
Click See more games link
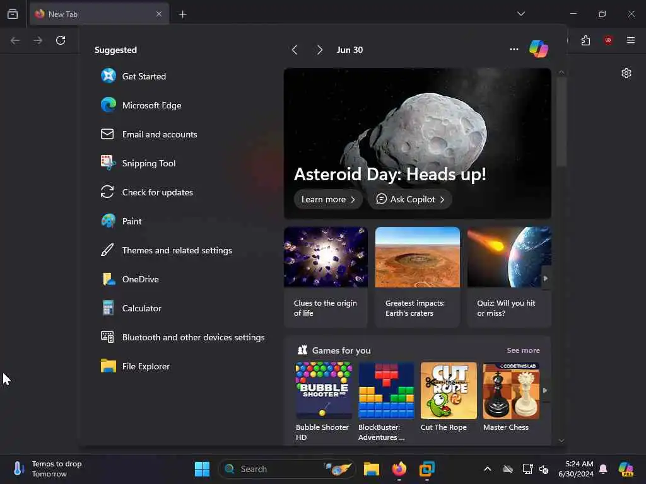click(x=523, y=350)
